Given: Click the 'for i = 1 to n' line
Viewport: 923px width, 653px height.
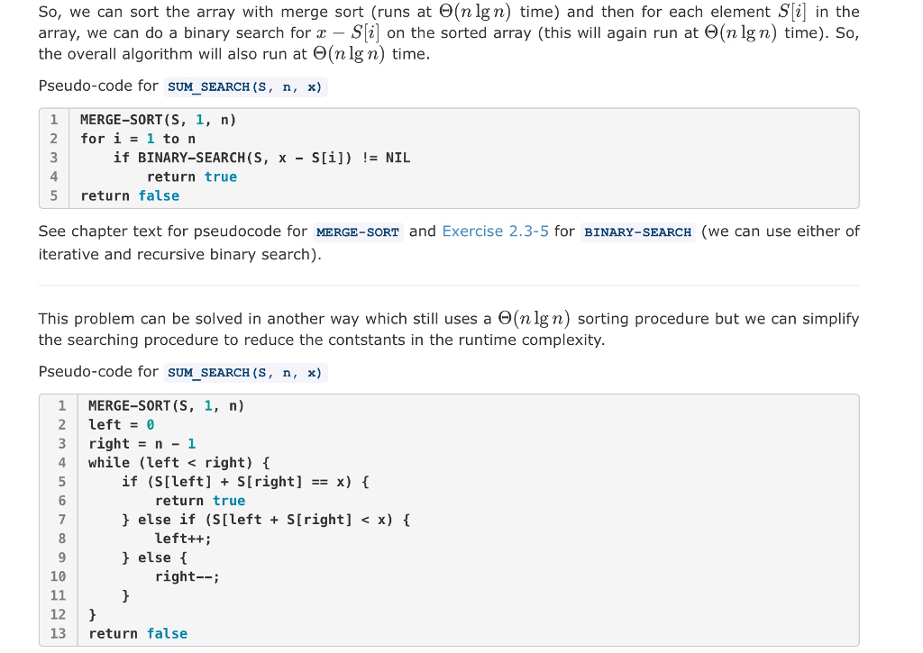Looking at the screenshot, I should (x=138, y=139).
